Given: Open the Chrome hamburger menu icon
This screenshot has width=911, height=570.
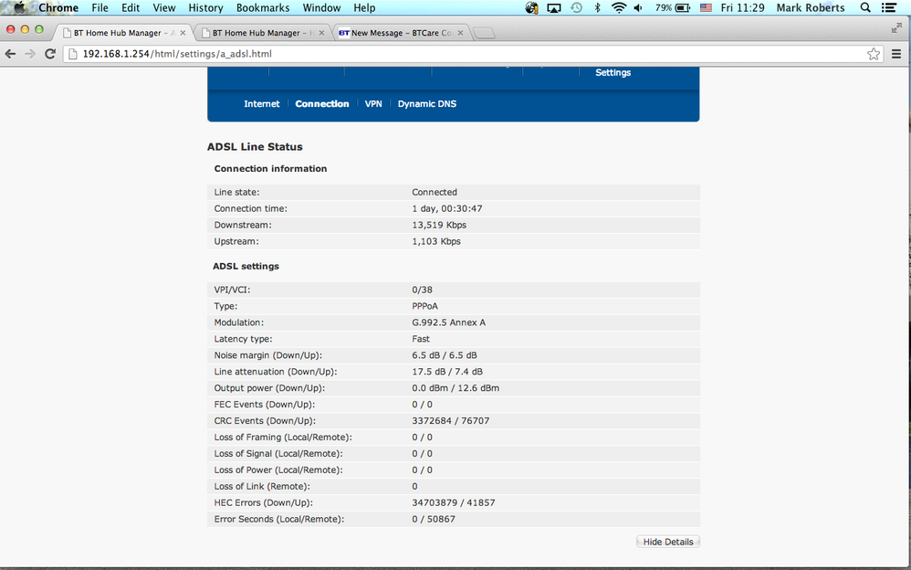Looking at the screenshot, I should tap(896, 54).
